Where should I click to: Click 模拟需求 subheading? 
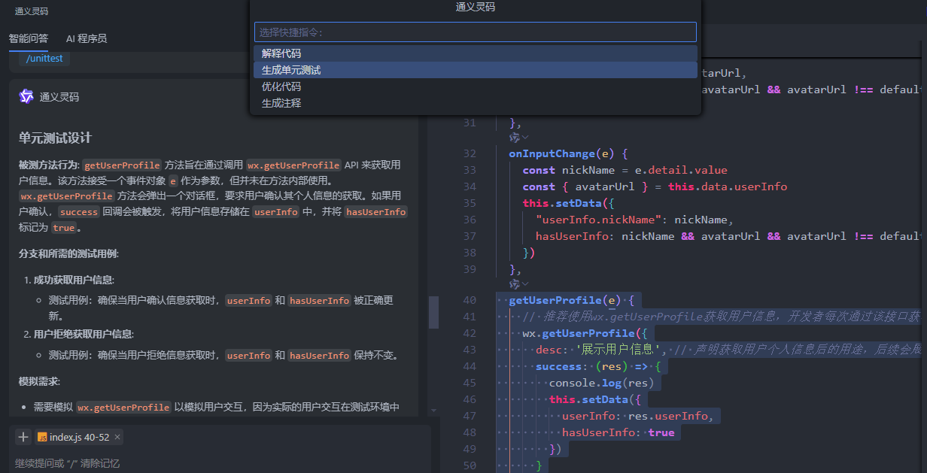coord(39,382)
